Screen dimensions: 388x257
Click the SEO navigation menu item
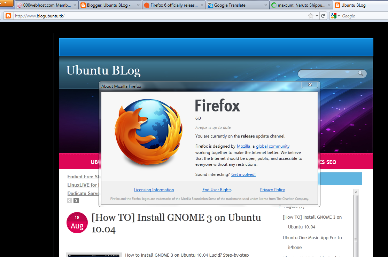click(328, 162)
